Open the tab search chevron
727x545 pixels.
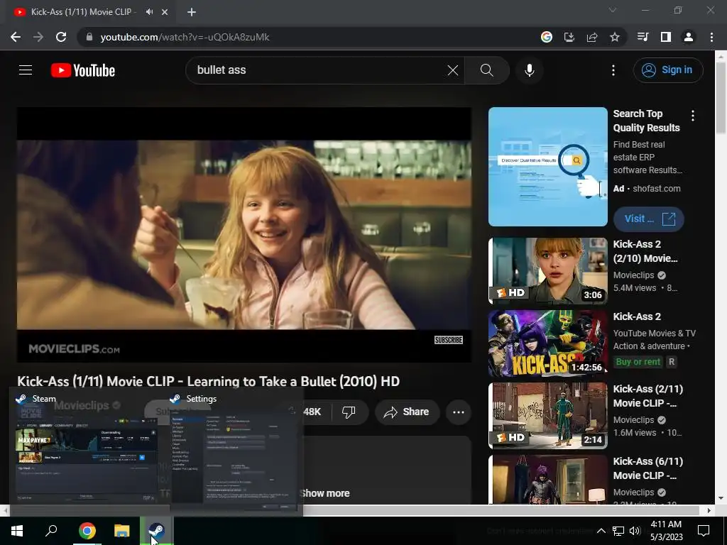[613, 10]
